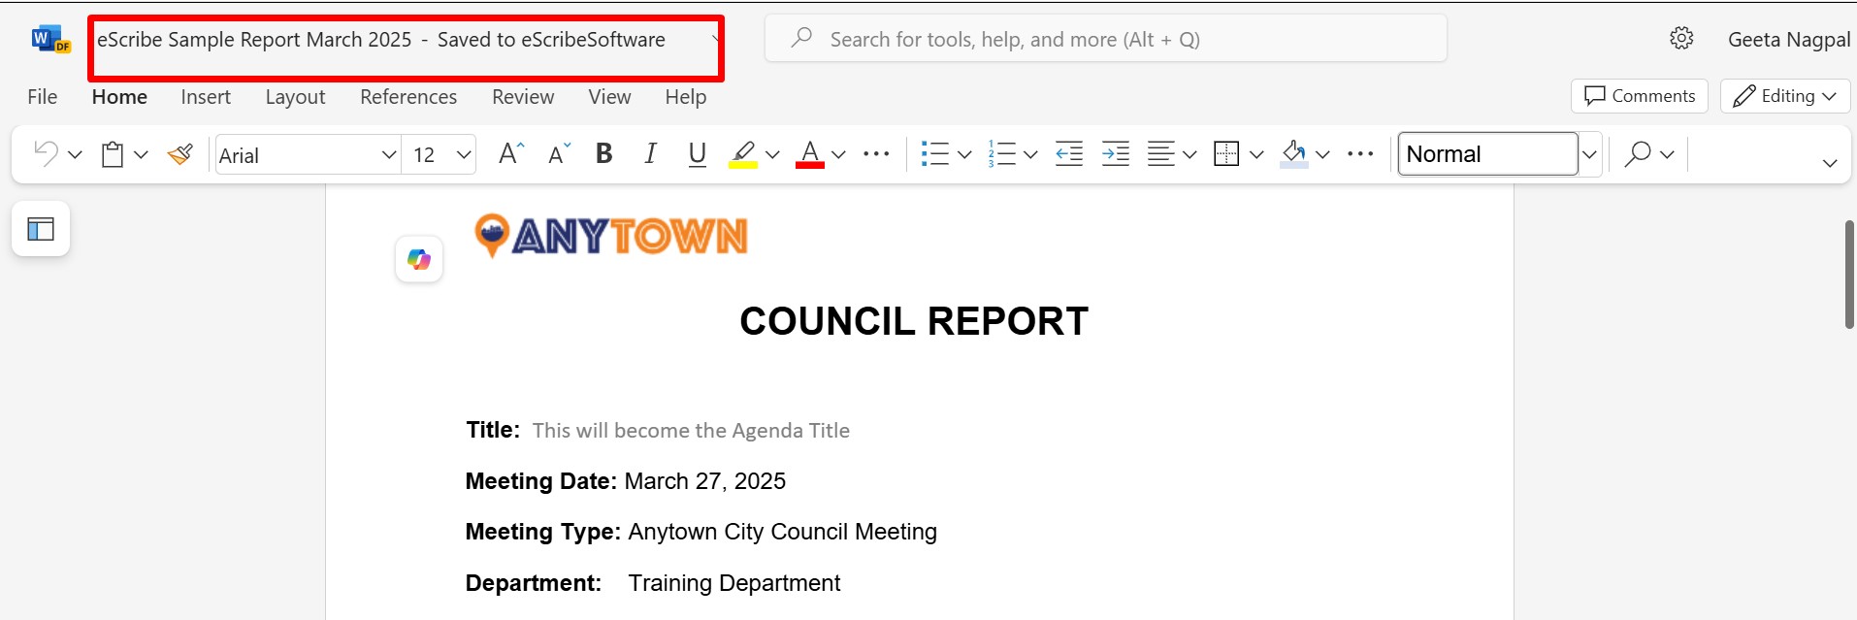This screenshot has width=1857, height=620.
Task: Open the clipboard Paste icon
Action: (113, 154)
